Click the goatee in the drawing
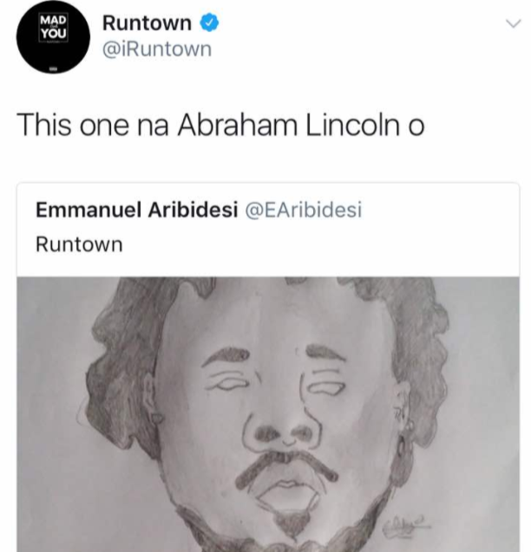The image size is (531, 552). point(292,523)
